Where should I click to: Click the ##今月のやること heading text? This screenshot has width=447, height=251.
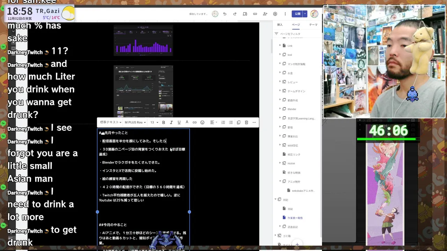pos(113,225)
